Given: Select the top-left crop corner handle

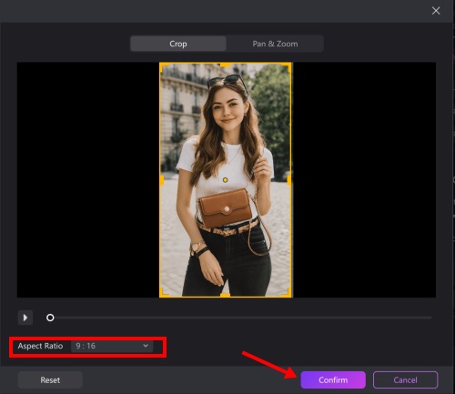Looking at the screenshot, I should tap(164, 67).
